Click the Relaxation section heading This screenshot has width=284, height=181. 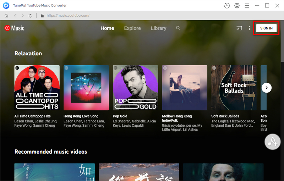pos(28,54)
